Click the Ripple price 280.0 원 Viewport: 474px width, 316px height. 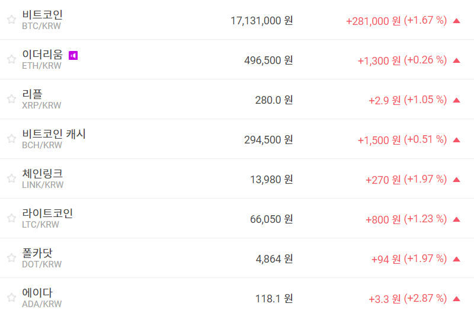click(x=274, y=100)
